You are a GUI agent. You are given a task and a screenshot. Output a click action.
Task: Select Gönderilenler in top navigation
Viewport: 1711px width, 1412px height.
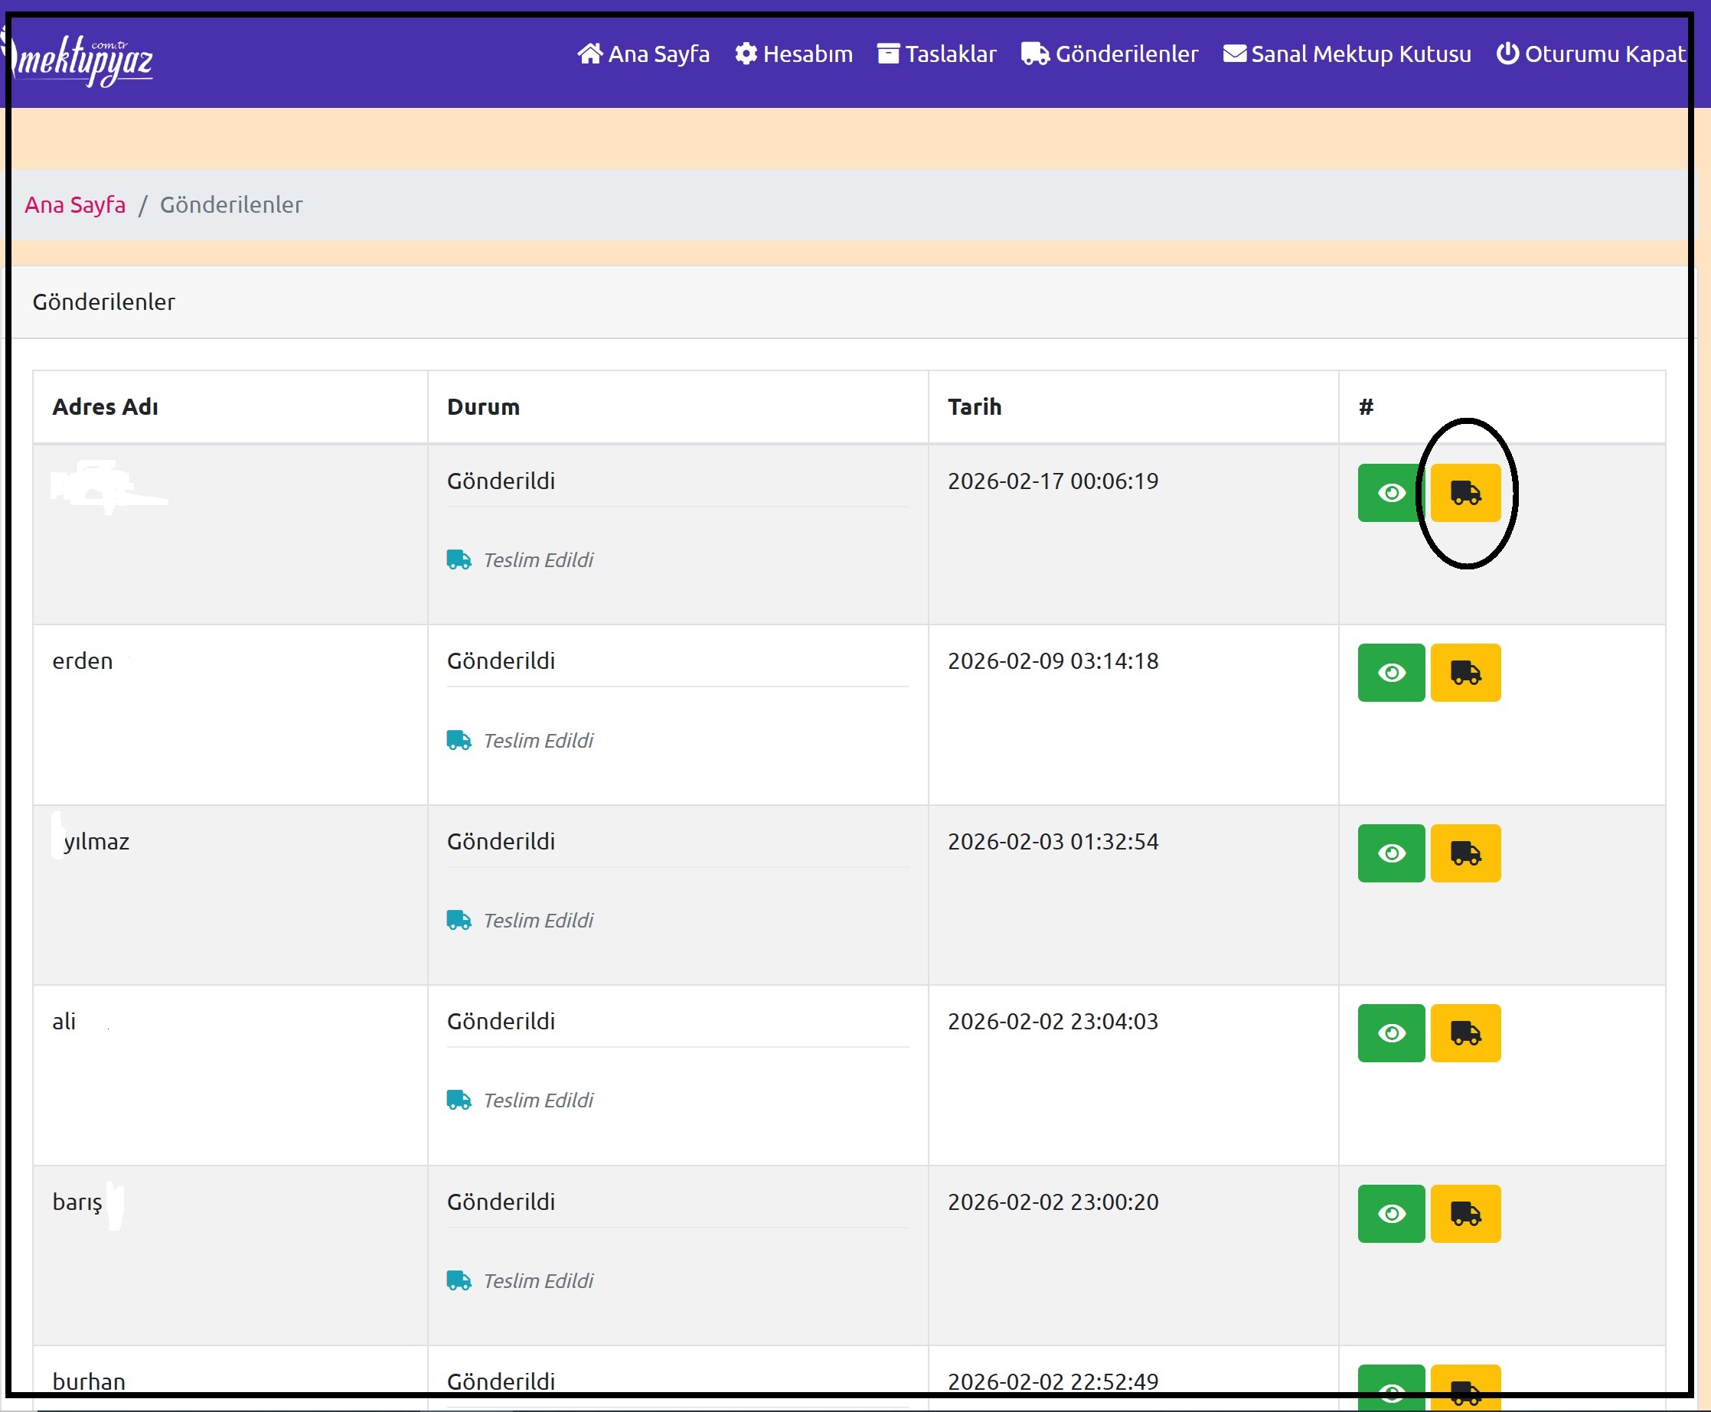(x=1110, y=54)
